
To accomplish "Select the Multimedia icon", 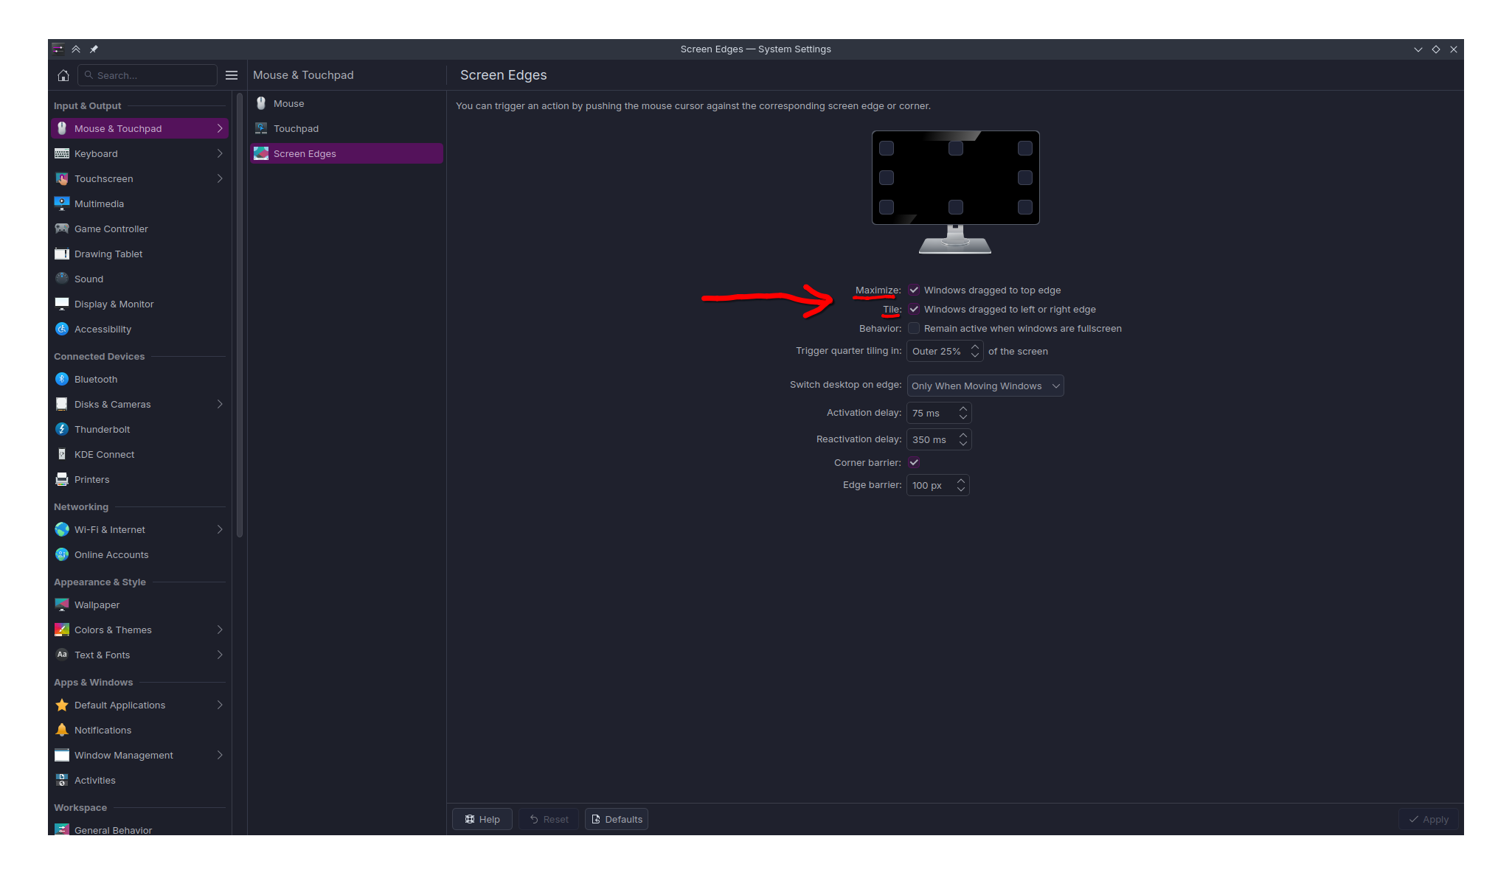I will [62, 203].
